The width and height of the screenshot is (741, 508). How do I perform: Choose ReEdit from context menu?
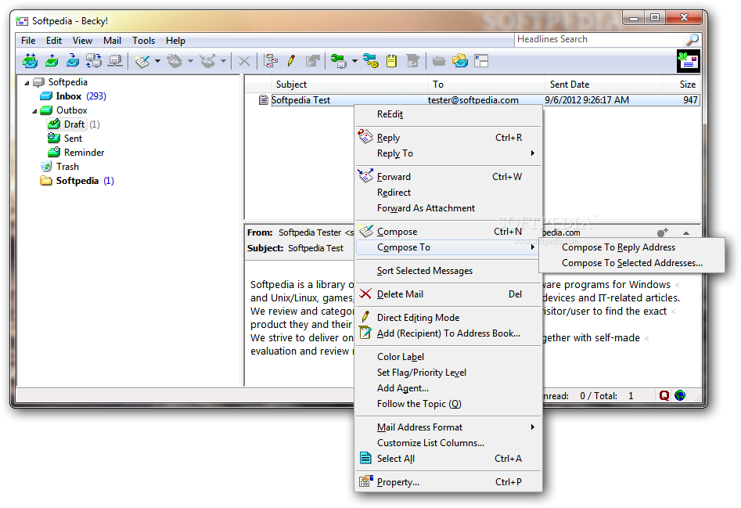point(448,114)
